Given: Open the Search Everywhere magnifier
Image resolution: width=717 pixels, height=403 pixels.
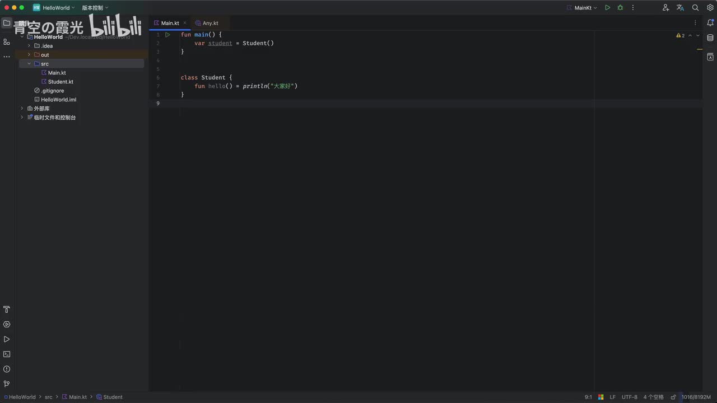Looking at the screenshot, I should pyautogui.click(x=695, y=8).
